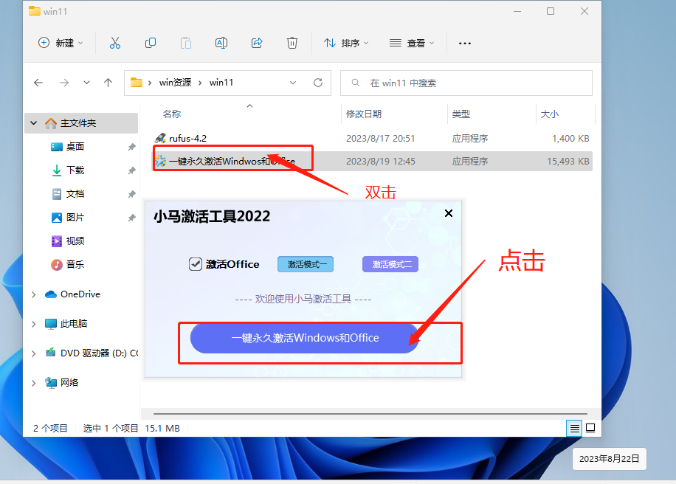Click 一键永久激活Windows和Office button
The height and width of the screenshot is (484, 676).
click(x=305, y=338)
